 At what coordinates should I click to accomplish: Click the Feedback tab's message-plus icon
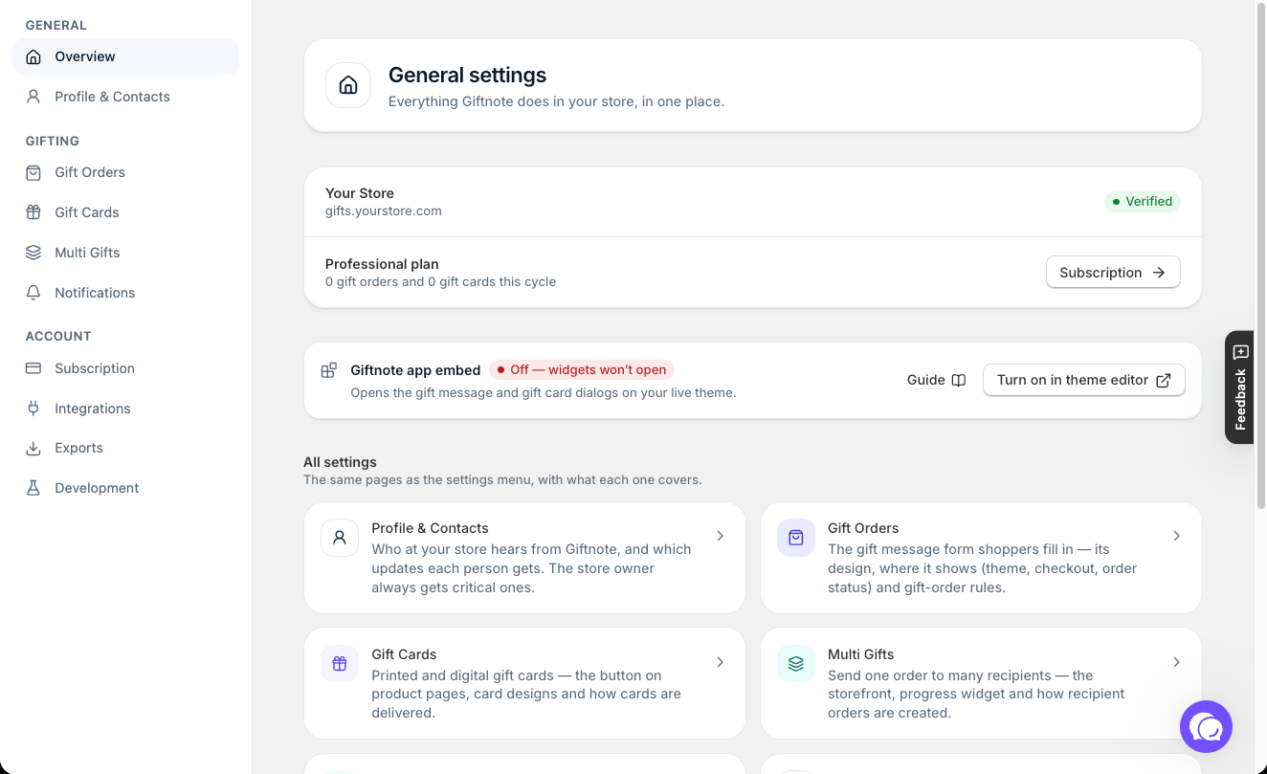coord(1241,352)
